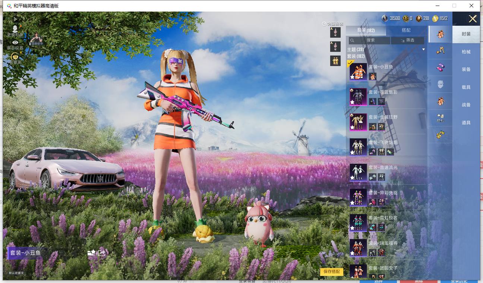Screen dimensions: 483x283
Task: Select the yellow gloves accessory category icon
Action: click(x=441, y=135)
